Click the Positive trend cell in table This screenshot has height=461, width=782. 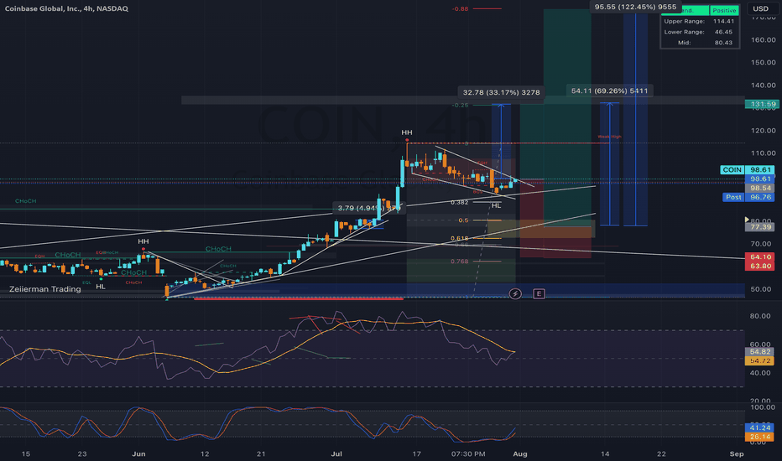[724, 10]
